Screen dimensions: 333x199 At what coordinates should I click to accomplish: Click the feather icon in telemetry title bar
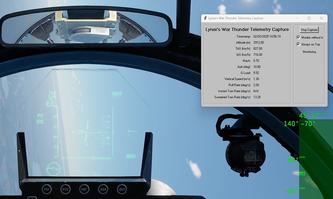pos(205,18)
